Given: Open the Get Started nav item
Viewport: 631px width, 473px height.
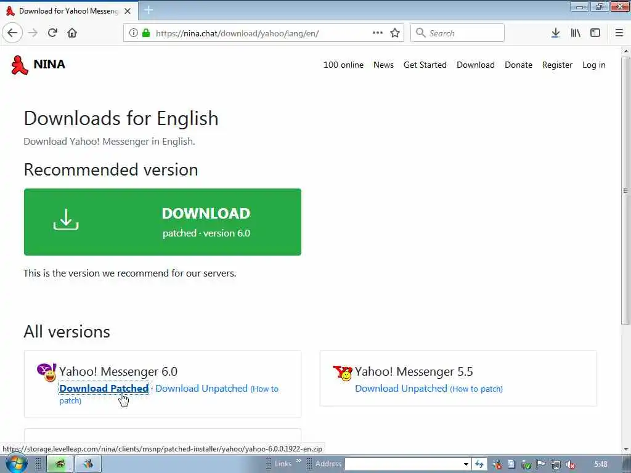Looking at the screenshot, I should point(425,65).
